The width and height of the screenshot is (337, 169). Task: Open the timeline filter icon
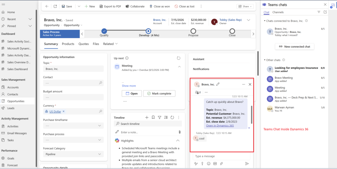[160, 118]
